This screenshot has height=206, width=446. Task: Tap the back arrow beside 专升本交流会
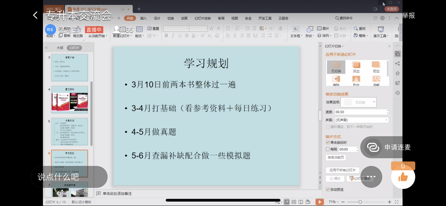(35, 15)
